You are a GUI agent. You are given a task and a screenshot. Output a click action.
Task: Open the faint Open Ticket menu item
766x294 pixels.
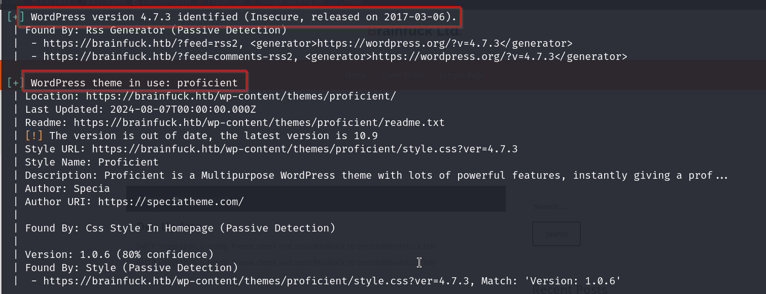coord(403,75)
